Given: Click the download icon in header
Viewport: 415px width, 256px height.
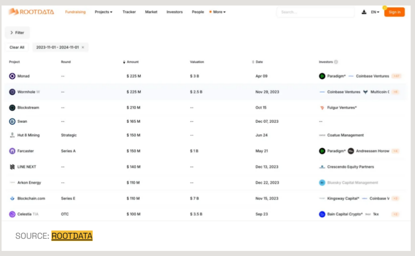Looking at the screenshot, I should coord(364,12).
